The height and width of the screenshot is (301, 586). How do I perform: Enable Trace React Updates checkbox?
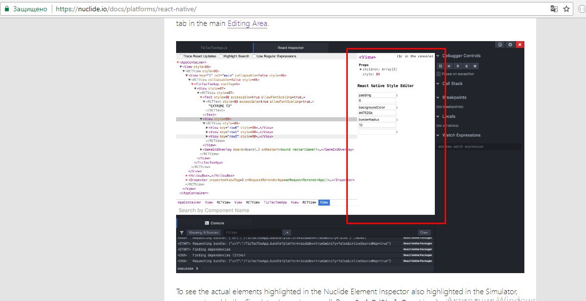(x=180, y=56)
